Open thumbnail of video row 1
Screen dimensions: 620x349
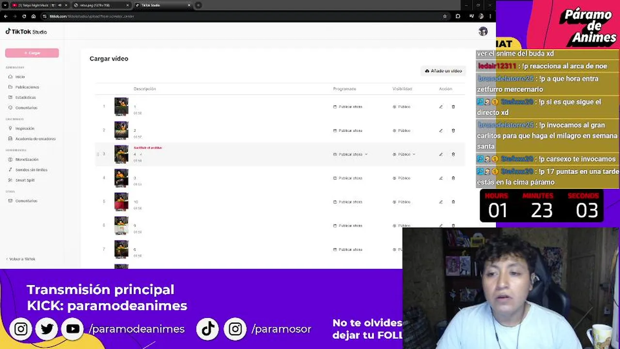[x=121, y=107]
